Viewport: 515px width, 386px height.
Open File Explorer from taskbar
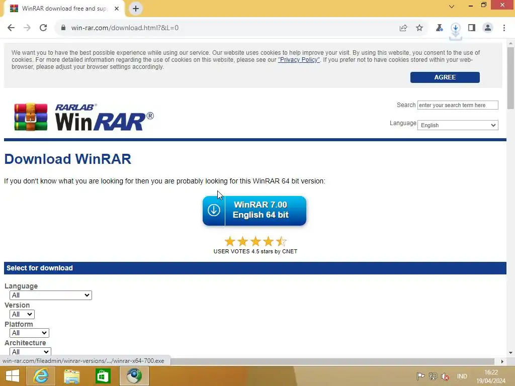pyautogui.click(x=71, y=376)
